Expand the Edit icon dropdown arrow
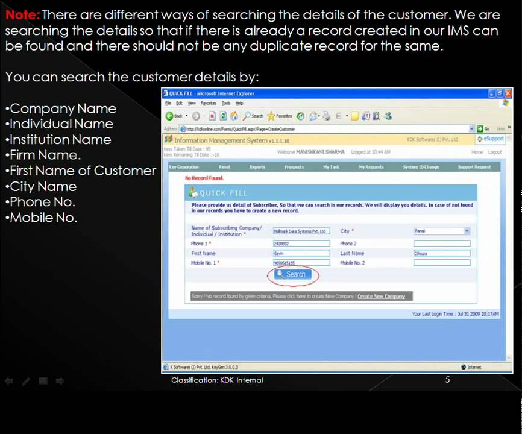The height and width of the screenshot is (434, 522). point(347,116)
